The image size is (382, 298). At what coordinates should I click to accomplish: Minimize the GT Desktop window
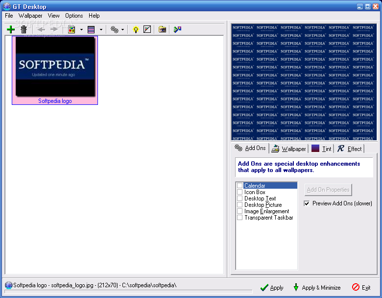coord(360,6)
